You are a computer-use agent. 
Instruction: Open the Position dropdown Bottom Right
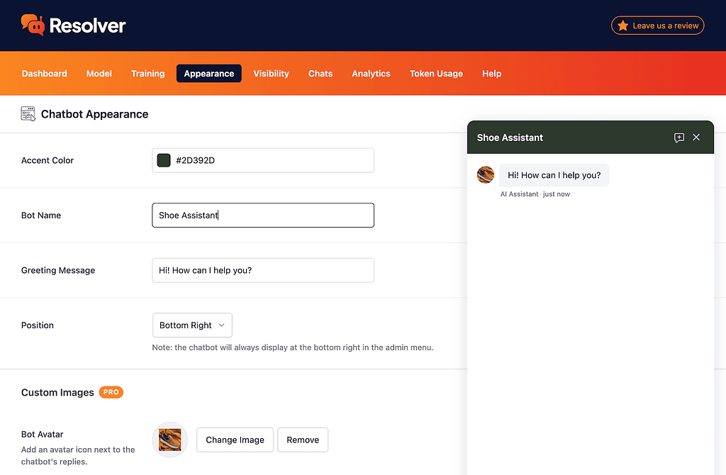192,325
